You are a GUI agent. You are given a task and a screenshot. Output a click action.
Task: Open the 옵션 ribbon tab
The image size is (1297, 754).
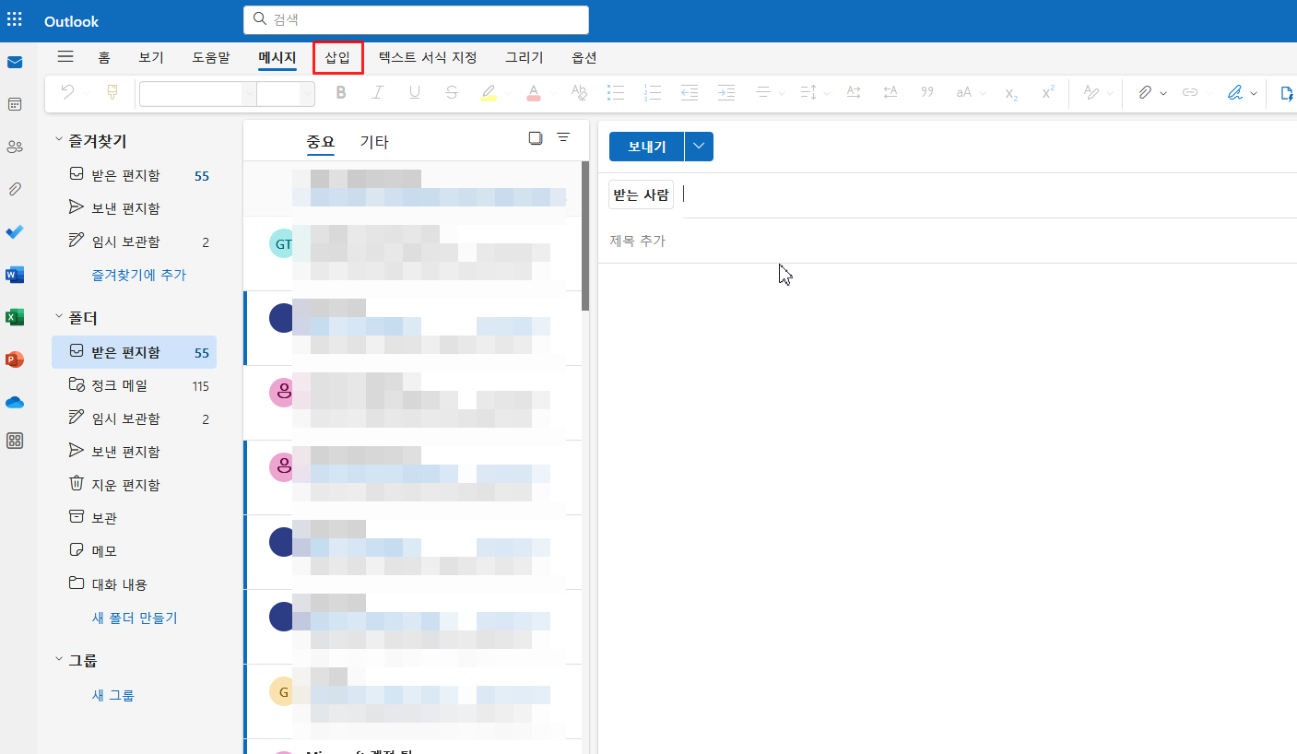(x=584, y=57)
